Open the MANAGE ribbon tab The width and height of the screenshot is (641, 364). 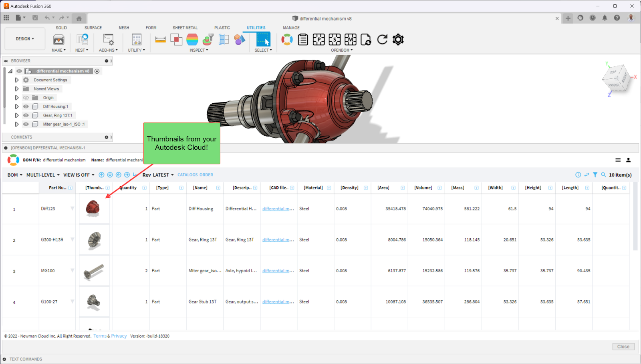[291, 28]
